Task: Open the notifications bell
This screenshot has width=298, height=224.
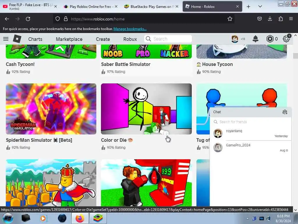Action: [x=256, y=39]
